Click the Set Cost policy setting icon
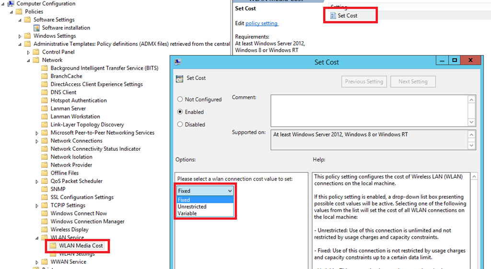The image size is (491, 269). [333, 16]
